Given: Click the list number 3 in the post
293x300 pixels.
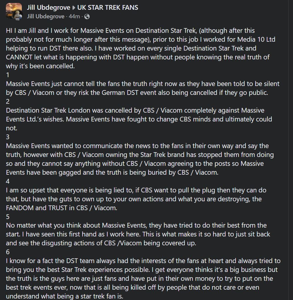Looking at the screenshot, I should (x=8, y=137).
